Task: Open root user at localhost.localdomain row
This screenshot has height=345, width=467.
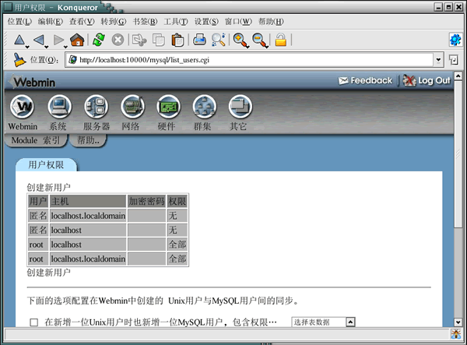Action: (37, 259)
